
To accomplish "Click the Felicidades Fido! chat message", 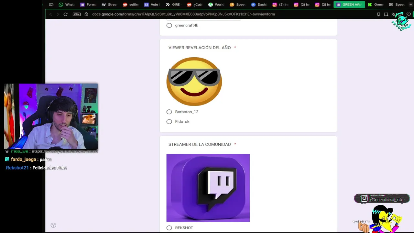I will point(50,168).
